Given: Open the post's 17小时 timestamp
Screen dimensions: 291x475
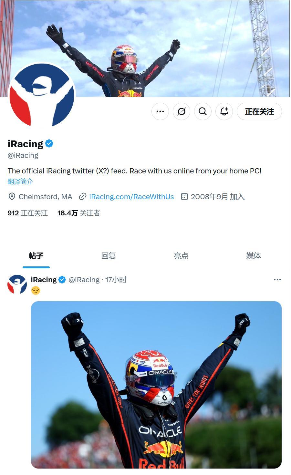Looking at the screenshot, I should (x=116, y=280).
